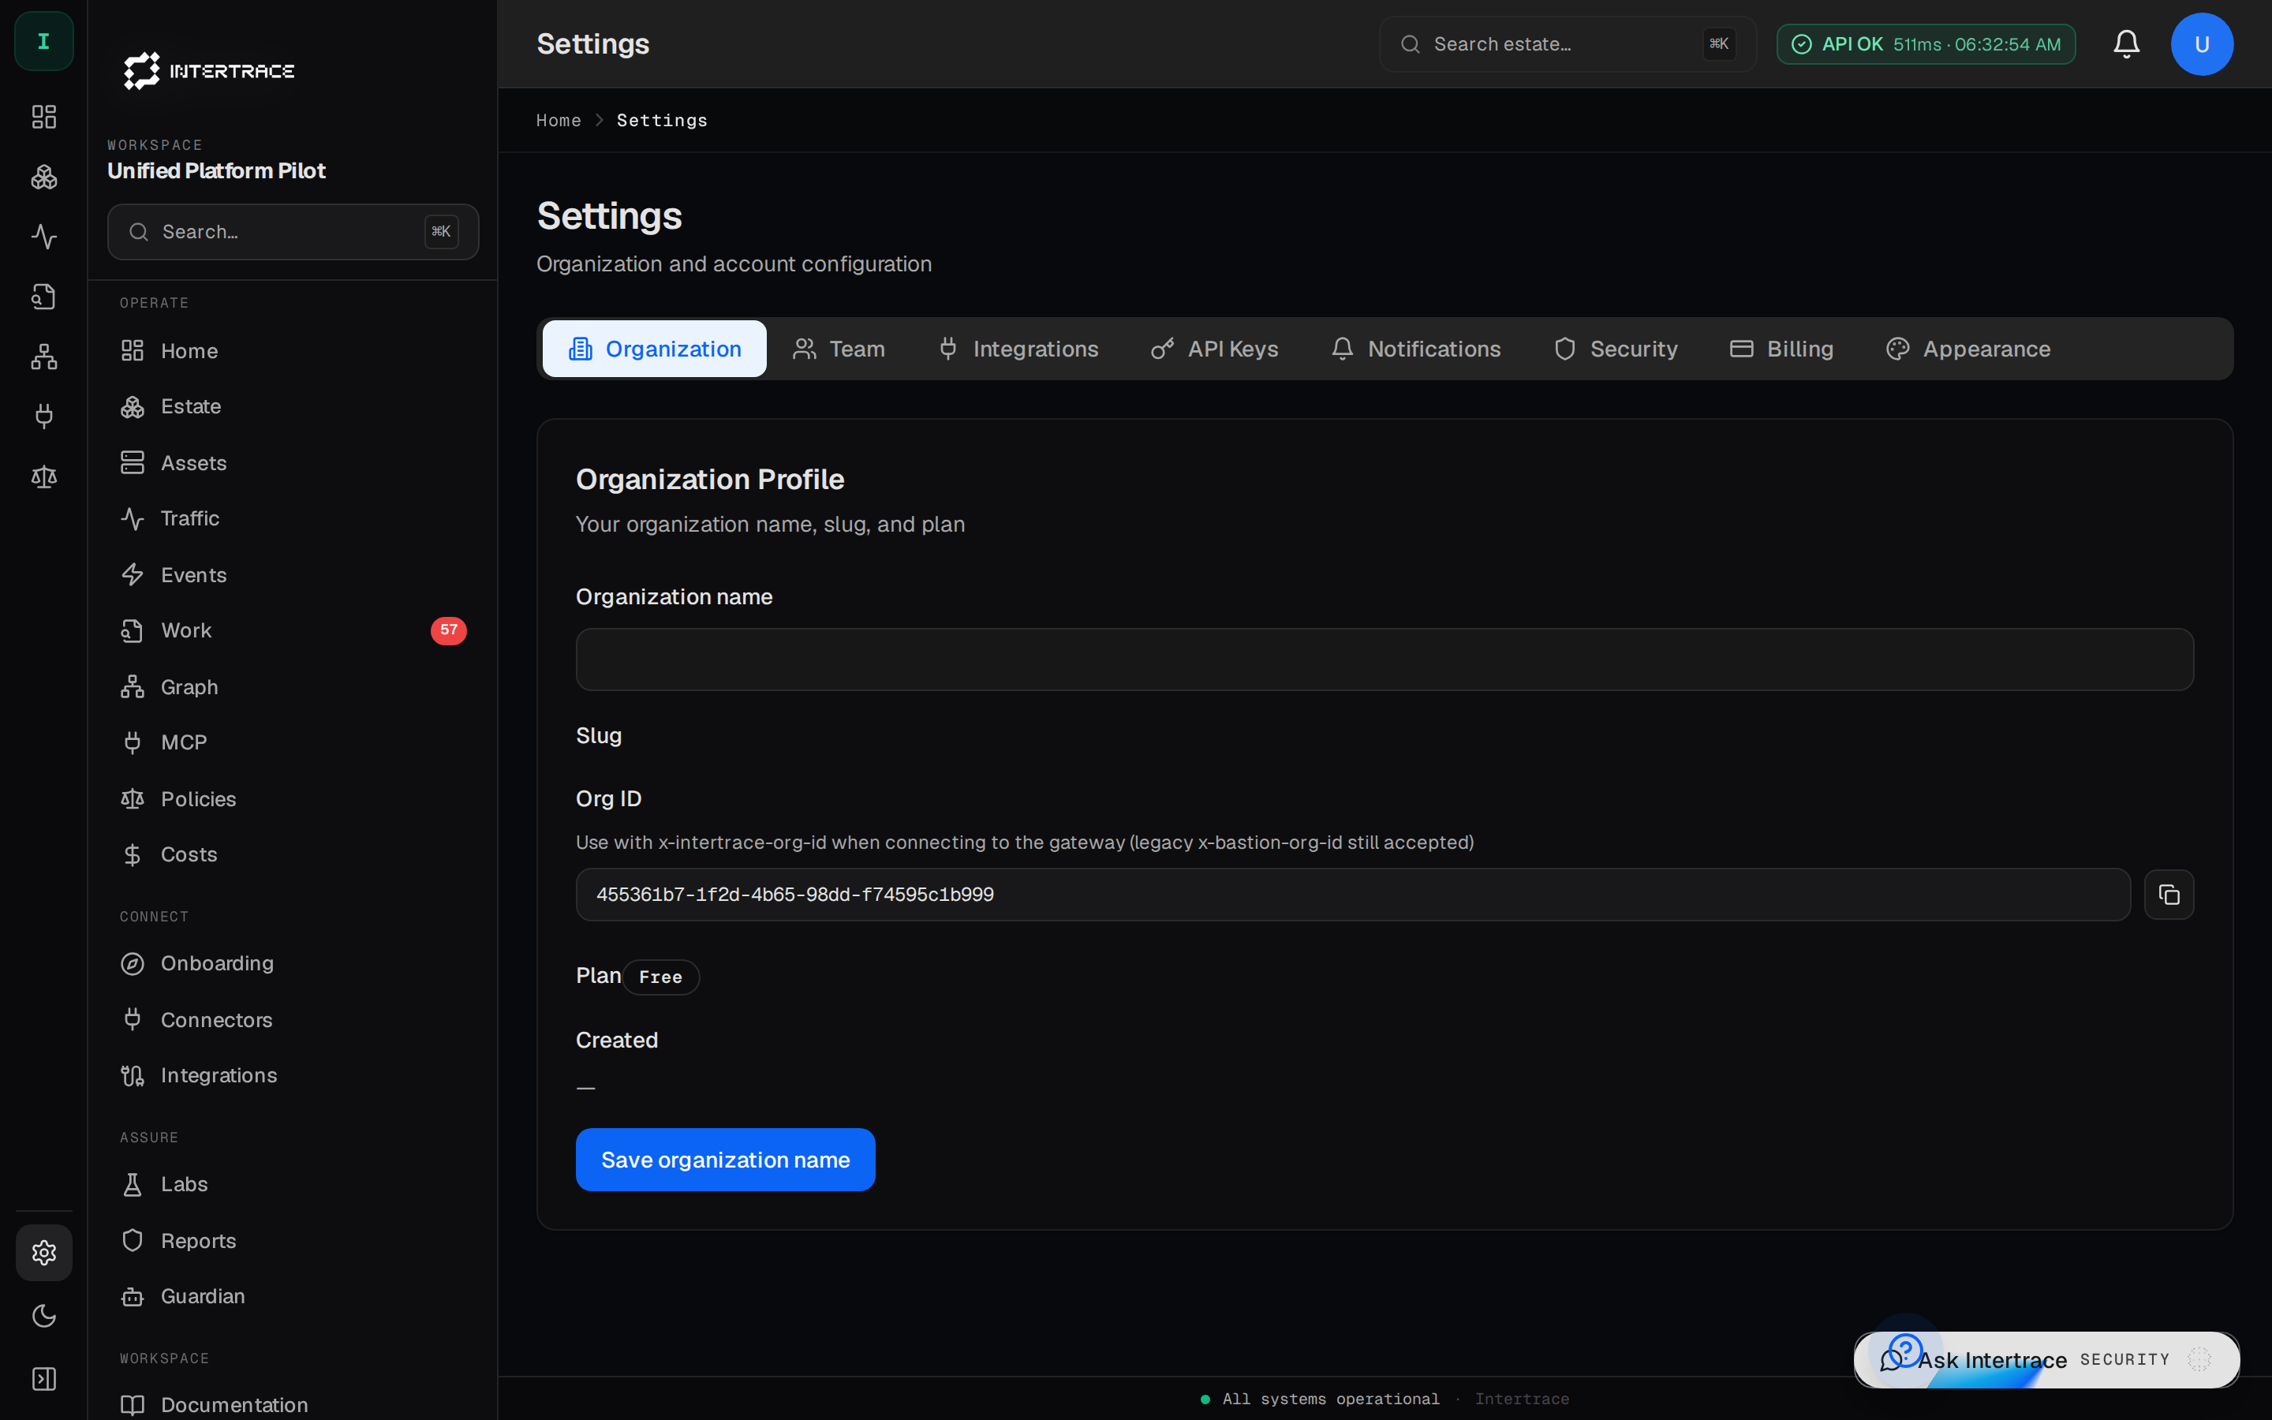
Task: Click the SECURITY label in assistant bar
Action: [x=2124, y=1360]
